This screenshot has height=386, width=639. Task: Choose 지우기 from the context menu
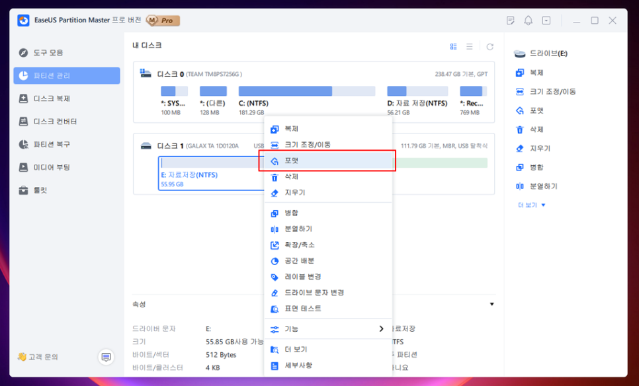[328, 192]
